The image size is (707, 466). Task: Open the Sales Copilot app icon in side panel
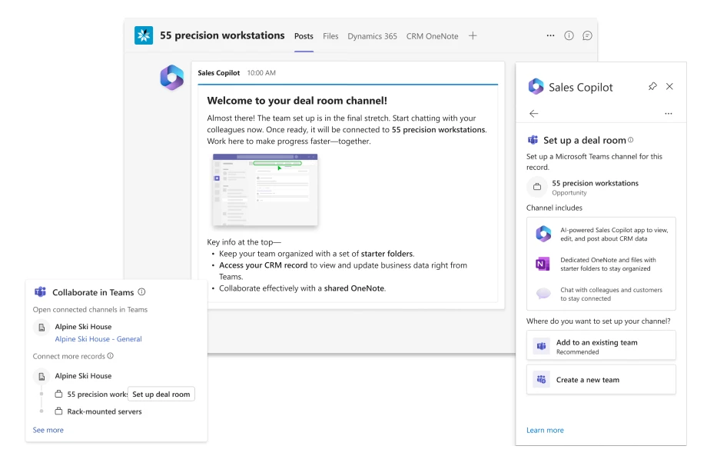pyautogui.click(x=534, y=87)
